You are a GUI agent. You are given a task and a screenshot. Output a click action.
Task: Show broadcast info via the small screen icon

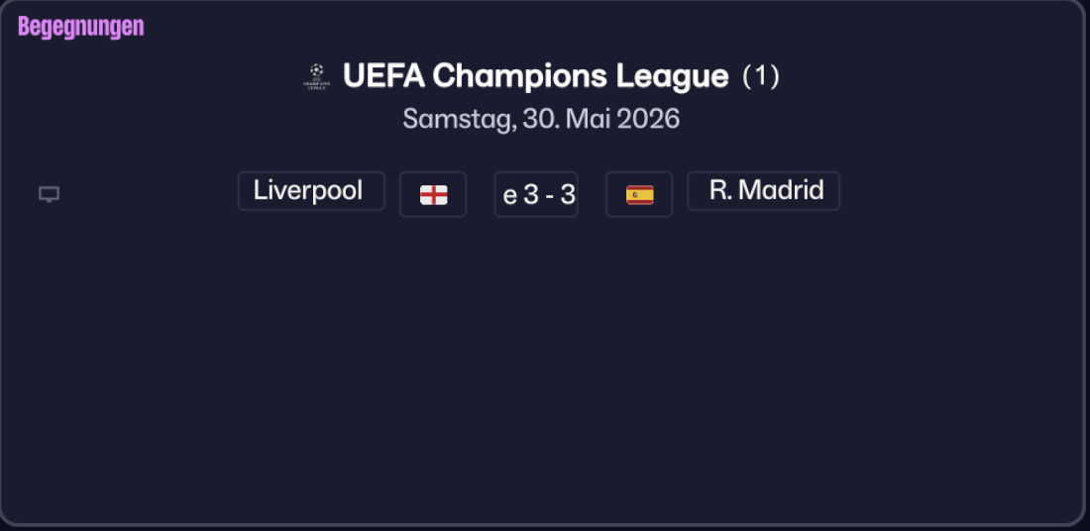49,194
